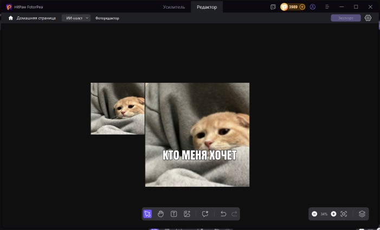Redo the canvas action
Viewport: 380px width, 230px height.
[234, 214]
